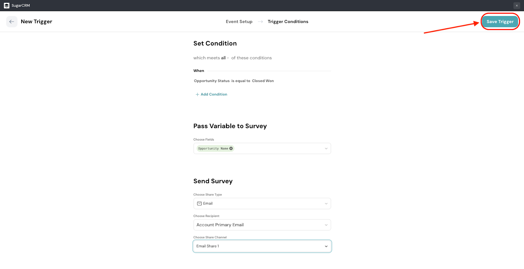This screenshot has width=524, height=269.
Task: Click the plus icon beside Add Condition
Action: pyautogui.click(x=197, y=94)
